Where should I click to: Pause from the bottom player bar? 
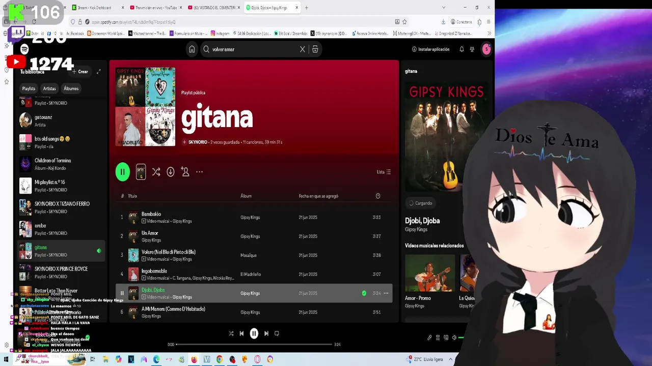coord(254,333)
